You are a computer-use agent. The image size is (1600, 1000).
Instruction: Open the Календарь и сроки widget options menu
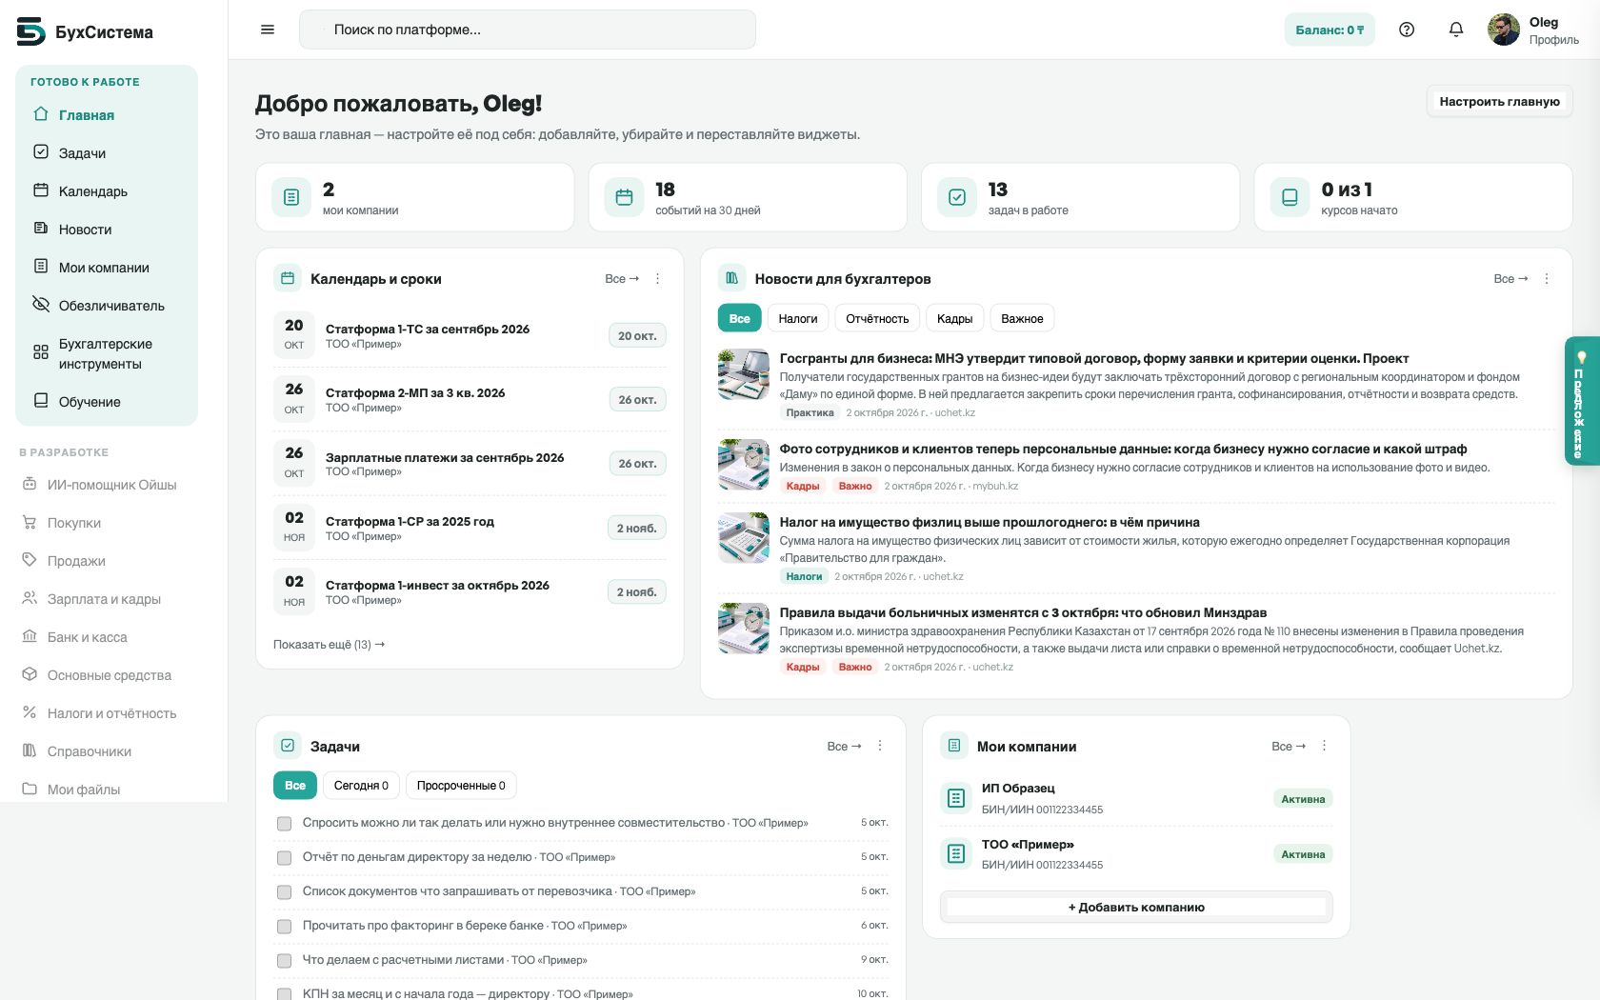[x=657, y=279]
